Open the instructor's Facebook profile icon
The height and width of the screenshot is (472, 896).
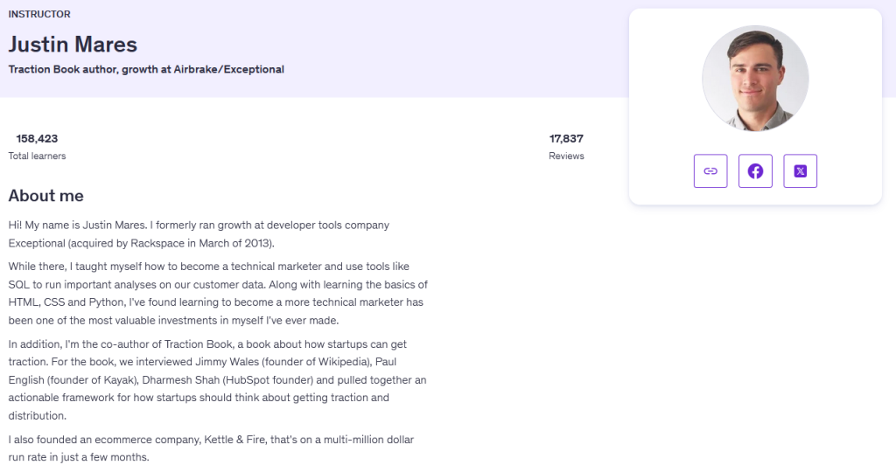755,171
